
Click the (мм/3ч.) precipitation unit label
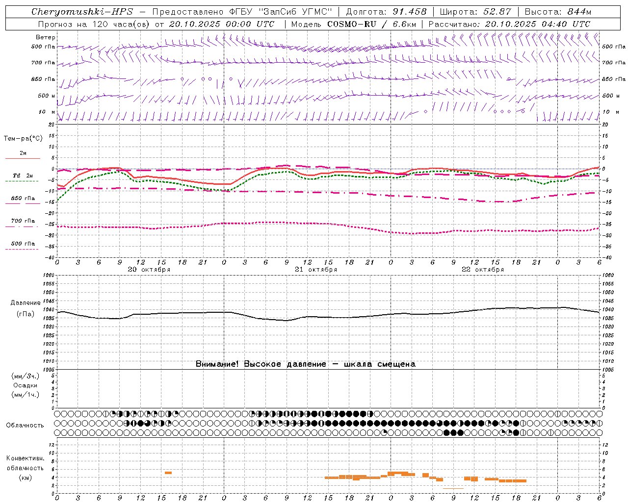coord(26,376)
